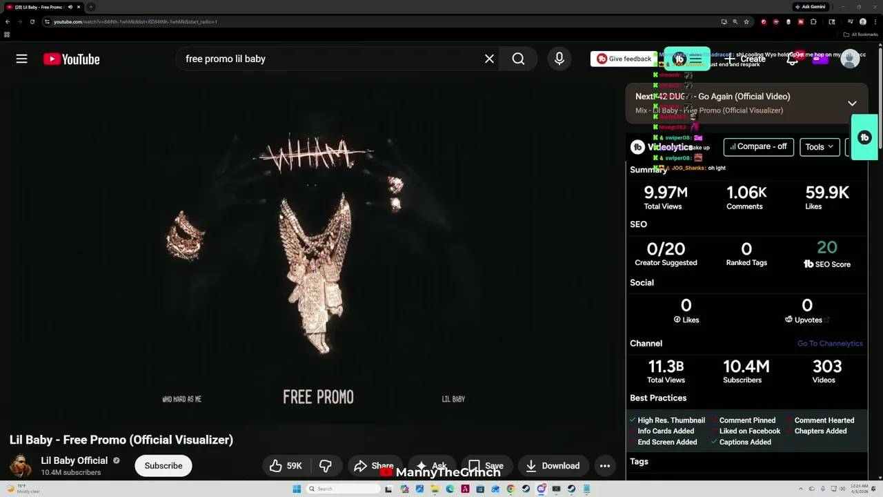The height and width of the screenshot is (497, 883).
Task: Open Windows Start menu
Action: point(297,489)
